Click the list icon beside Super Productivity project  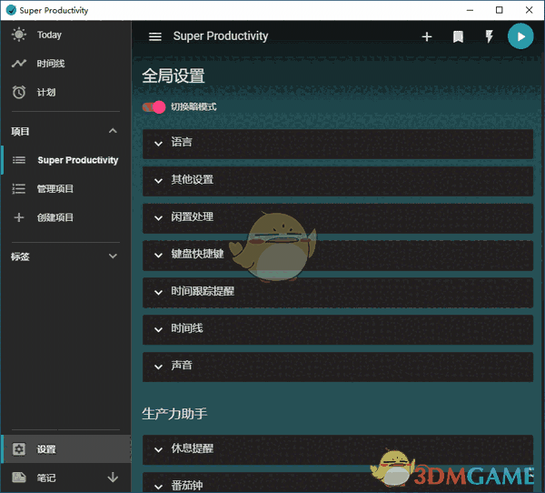[19, 160]
